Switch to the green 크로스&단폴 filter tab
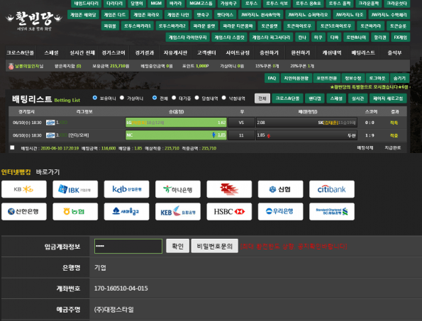The width and height of the screenshot is (422, 321). [x=287, y=98]
